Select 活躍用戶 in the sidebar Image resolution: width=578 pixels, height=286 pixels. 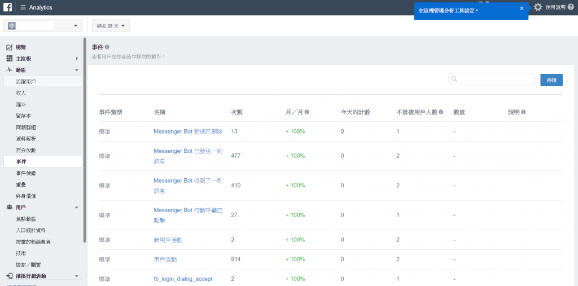click(43, 81)
